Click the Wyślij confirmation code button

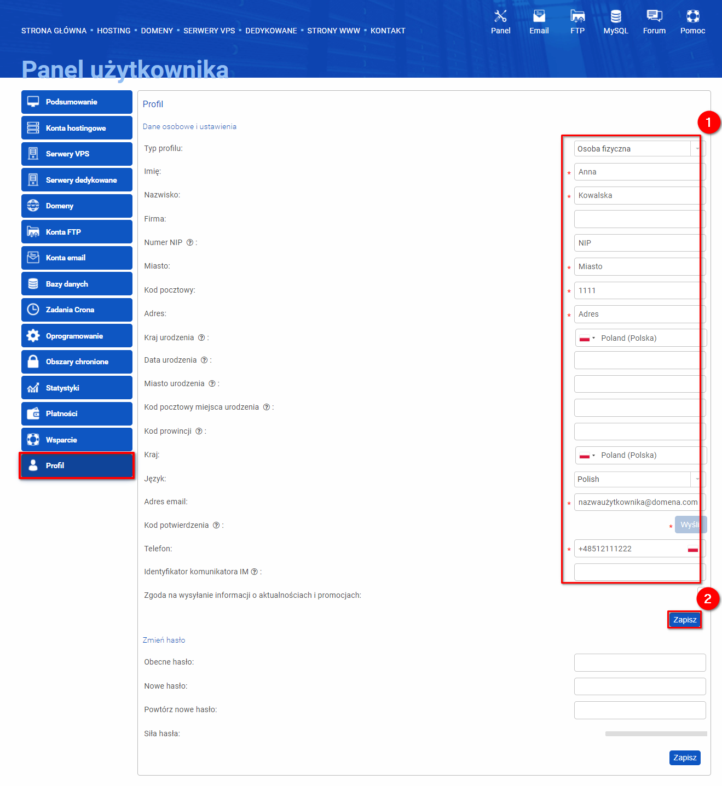click(691, 525)
